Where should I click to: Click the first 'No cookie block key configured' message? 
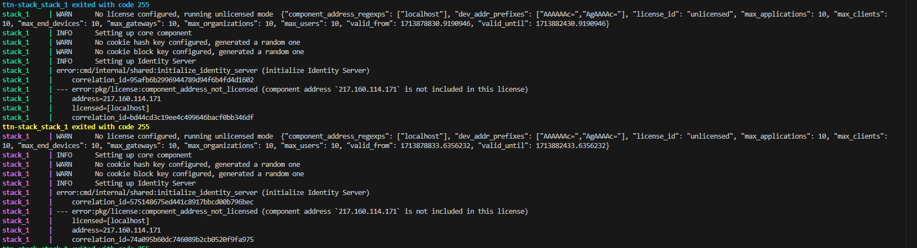[x=199, y=52]
